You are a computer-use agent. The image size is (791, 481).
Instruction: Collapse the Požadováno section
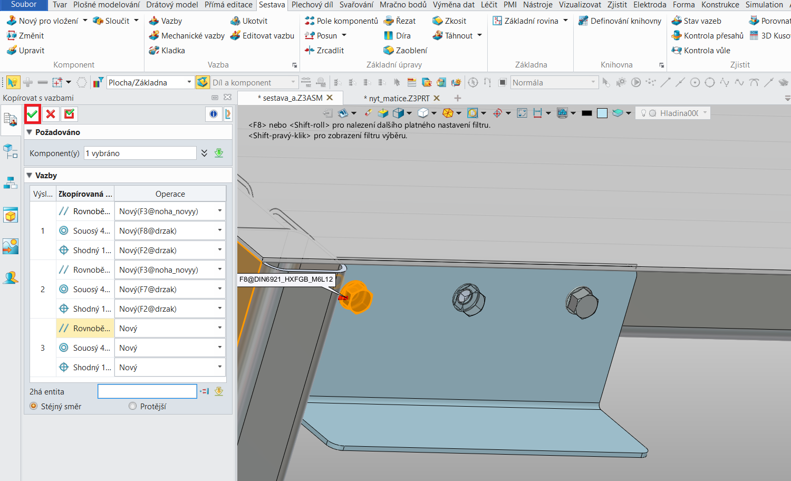(30, 132)
